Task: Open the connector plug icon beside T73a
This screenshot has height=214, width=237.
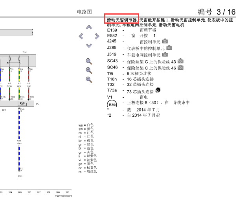Action: [x=158, y=90]
